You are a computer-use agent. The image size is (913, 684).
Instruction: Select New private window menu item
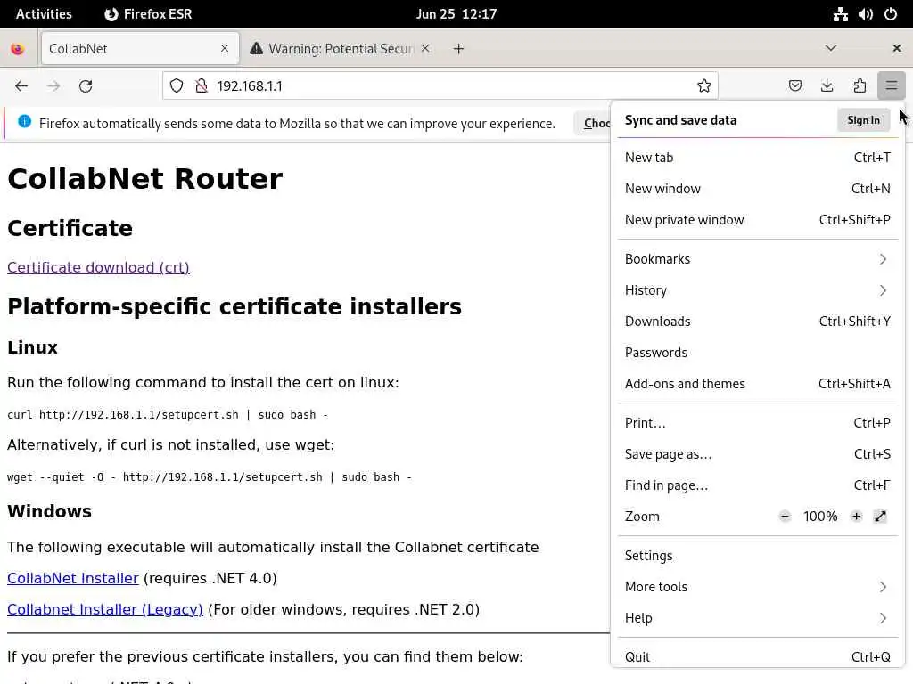click(758, 220)
